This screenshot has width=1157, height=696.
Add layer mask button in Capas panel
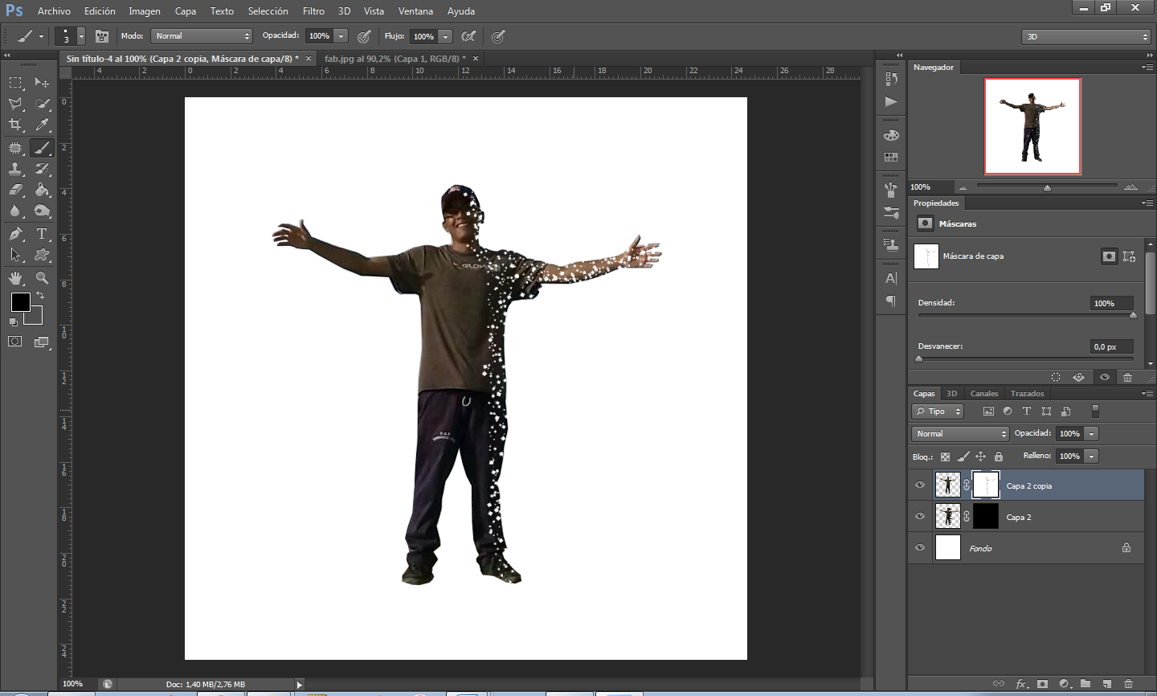(1042, 684)
